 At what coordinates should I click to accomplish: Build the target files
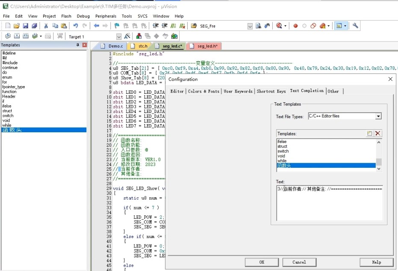(x=17, y=36)
